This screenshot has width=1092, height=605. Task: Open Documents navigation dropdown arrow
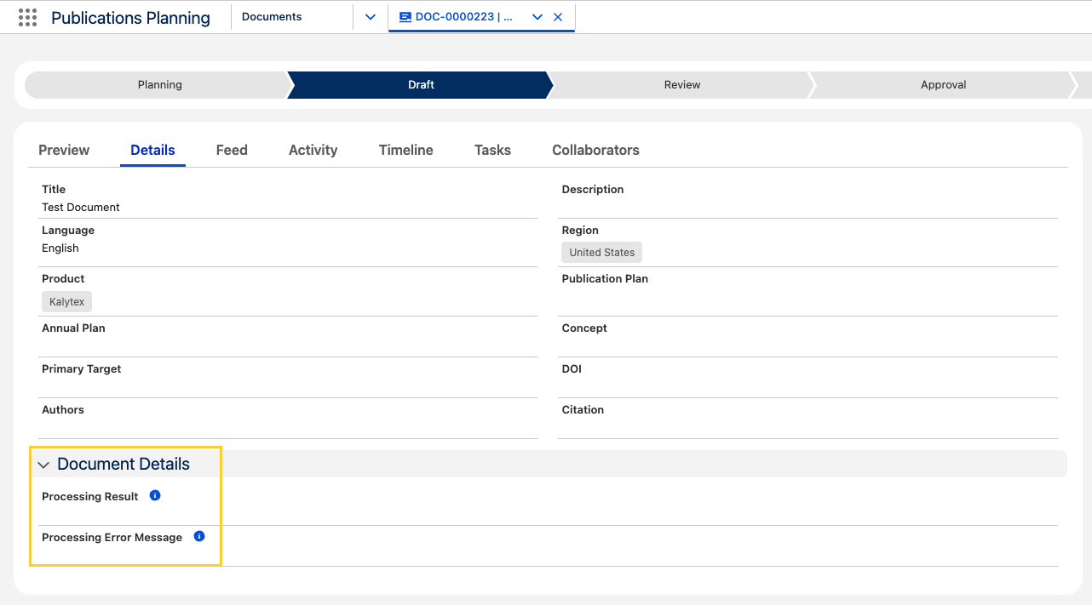(371, 17)
